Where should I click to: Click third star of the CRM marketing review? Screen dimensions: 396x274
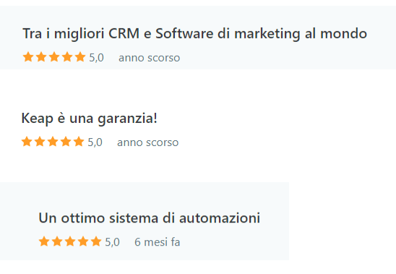coord(54,57)
